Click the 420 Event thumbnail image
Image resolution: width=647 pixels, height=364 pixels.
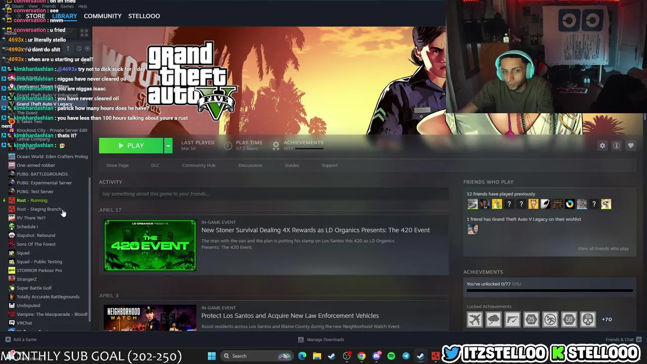pos(150,245)
